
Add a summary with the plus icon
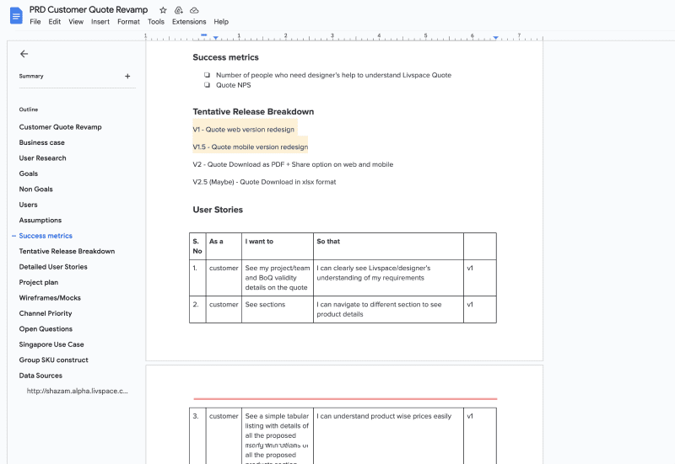coord(127,76)
